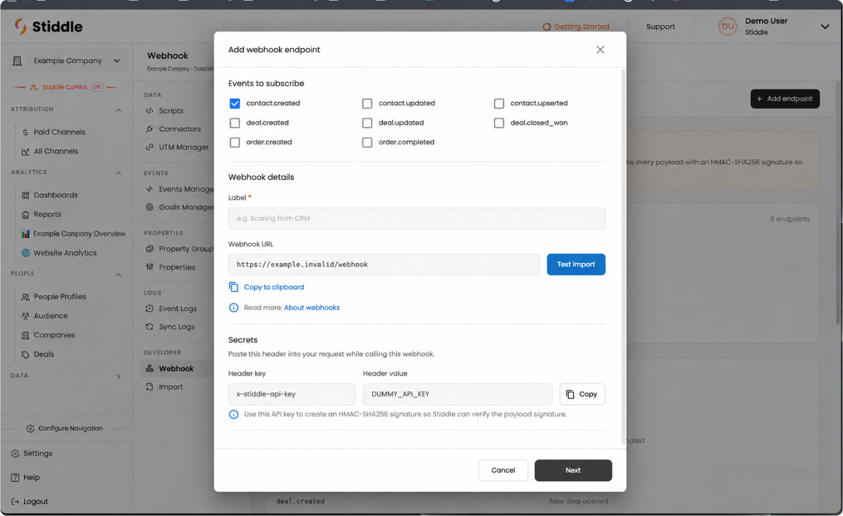
Task: Click the Reports icon in Analytics
Action: click(x=25, y=215)
